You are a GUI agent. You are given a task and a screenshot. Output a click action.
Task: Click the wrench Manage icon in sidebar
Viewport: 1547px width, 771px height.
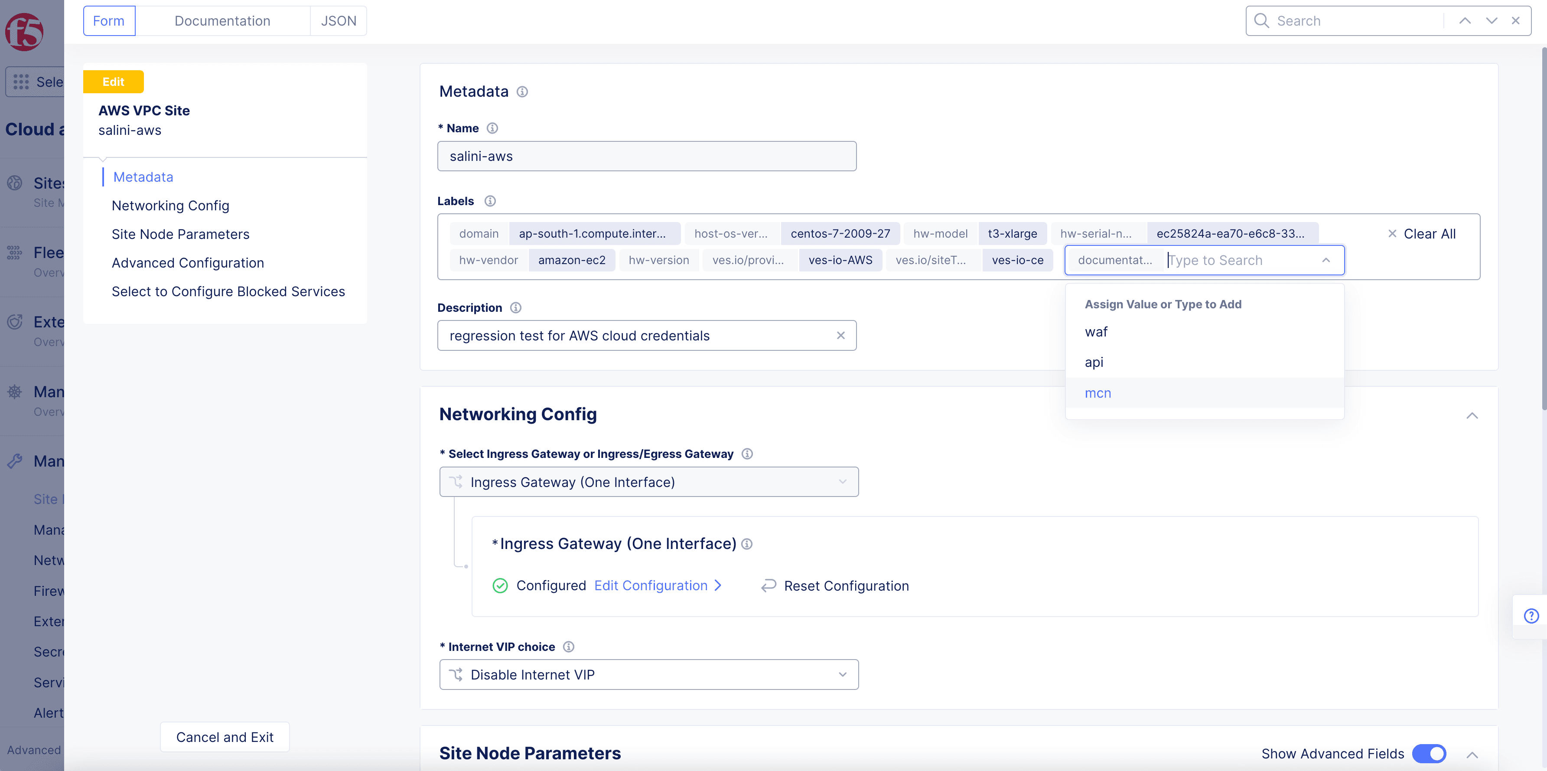click(14, 461)
